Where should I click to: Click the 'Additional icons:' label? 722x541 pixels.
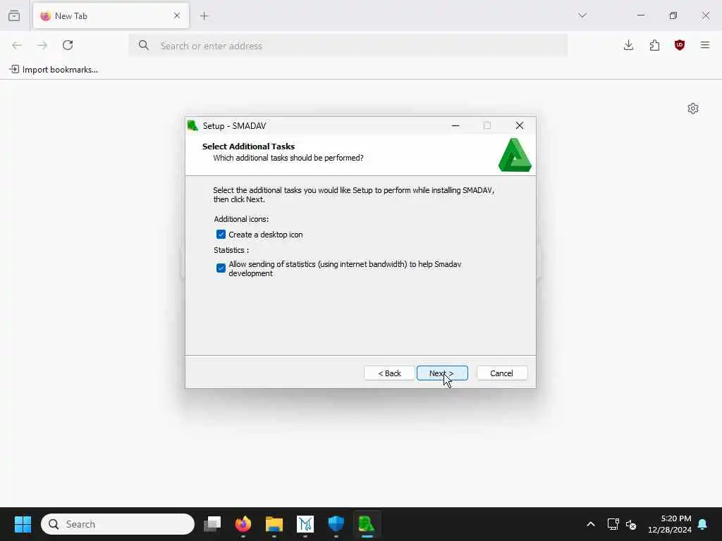[x=241, y=219]
